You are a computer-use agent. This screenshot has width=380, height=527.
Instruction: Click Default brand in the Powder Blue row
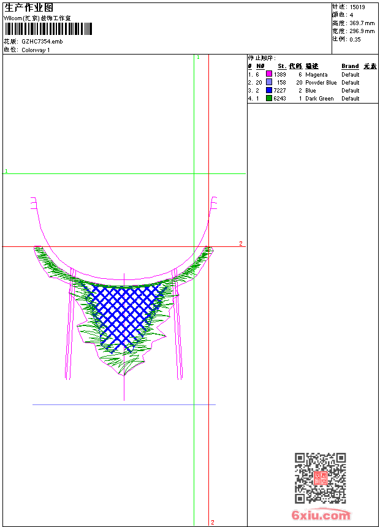click(x=351, y=82)
